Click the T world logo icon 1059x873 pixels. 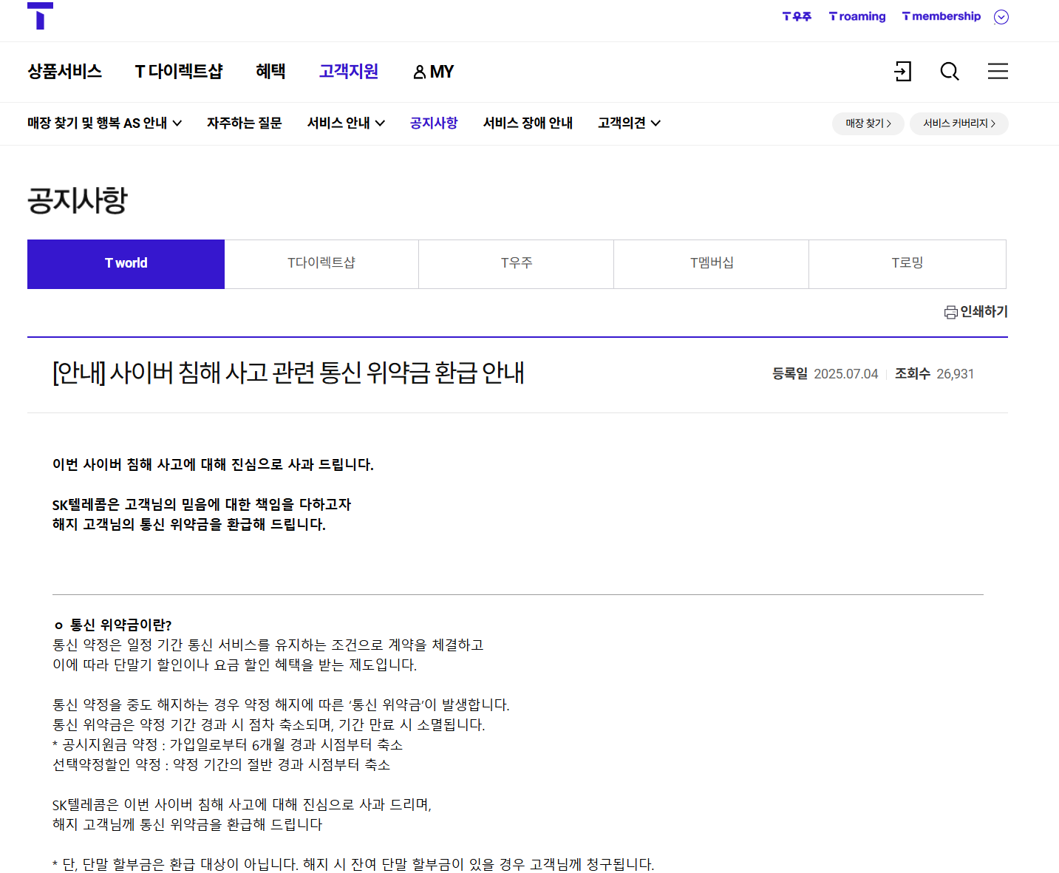pos(40,16)
